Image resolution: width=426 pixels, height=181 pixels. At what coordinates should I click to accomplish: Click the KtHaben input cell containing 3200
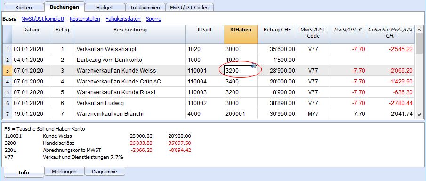[x=241, y=71]
